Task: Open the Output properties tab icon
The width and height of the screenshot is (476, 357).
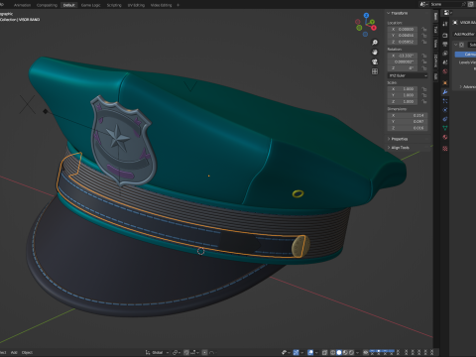Action: [x=445, y=44]
